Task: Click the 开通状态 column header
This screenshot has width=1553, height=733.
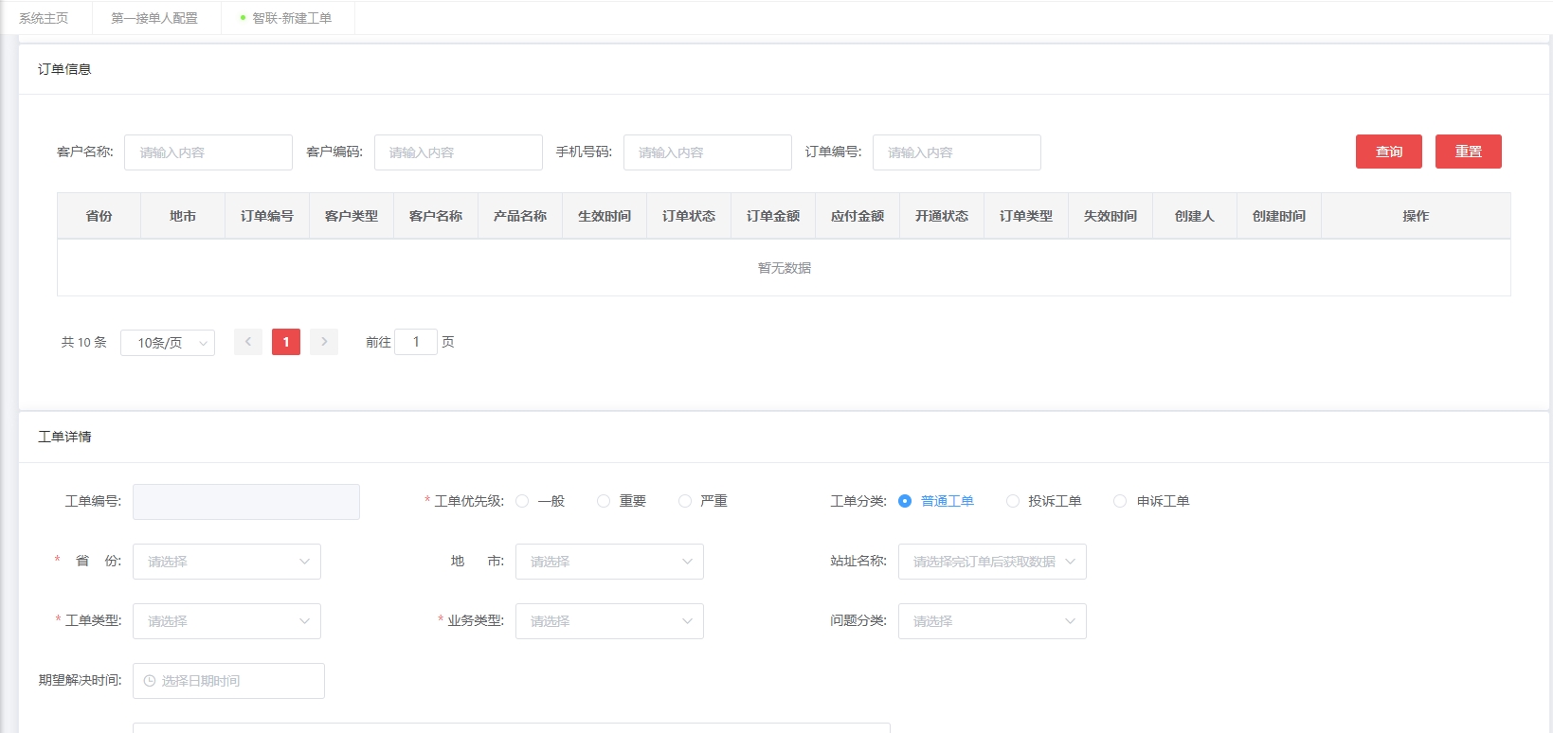Action: point(942,216)
